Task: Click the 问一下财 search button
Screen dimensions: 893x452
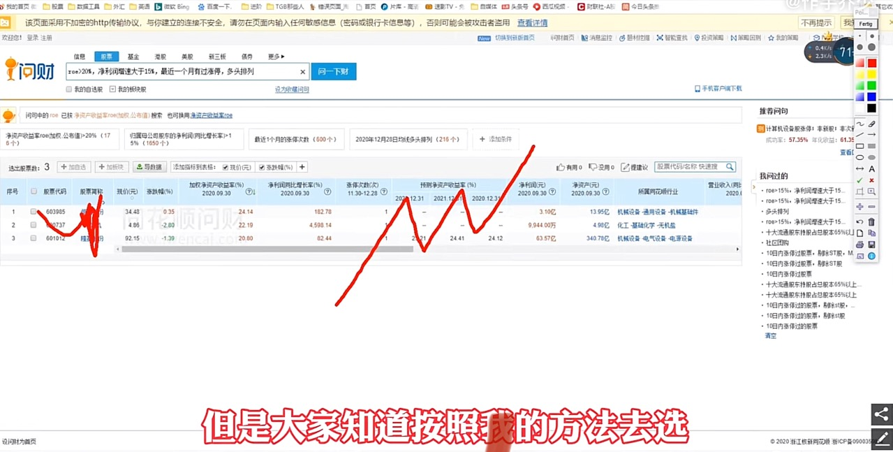Action: 334,71
